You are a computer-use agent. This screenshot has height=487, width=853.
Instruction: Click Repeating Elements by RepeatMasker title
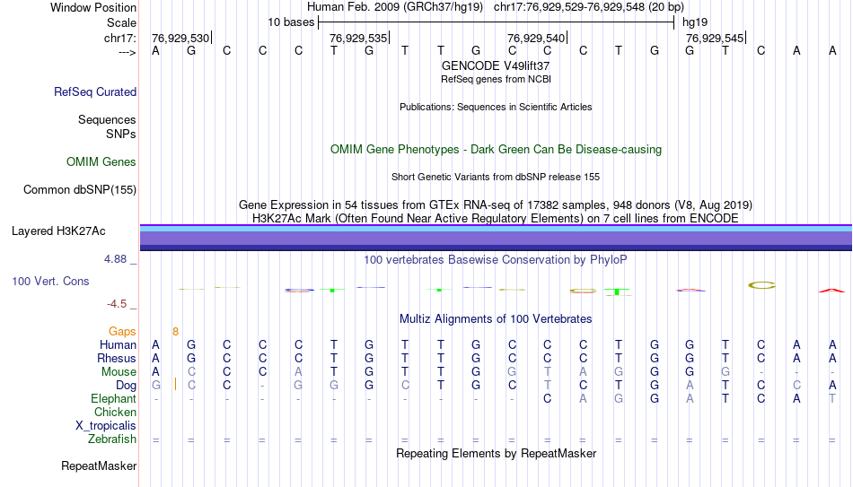pyautogui.click(x=496, y=453)
